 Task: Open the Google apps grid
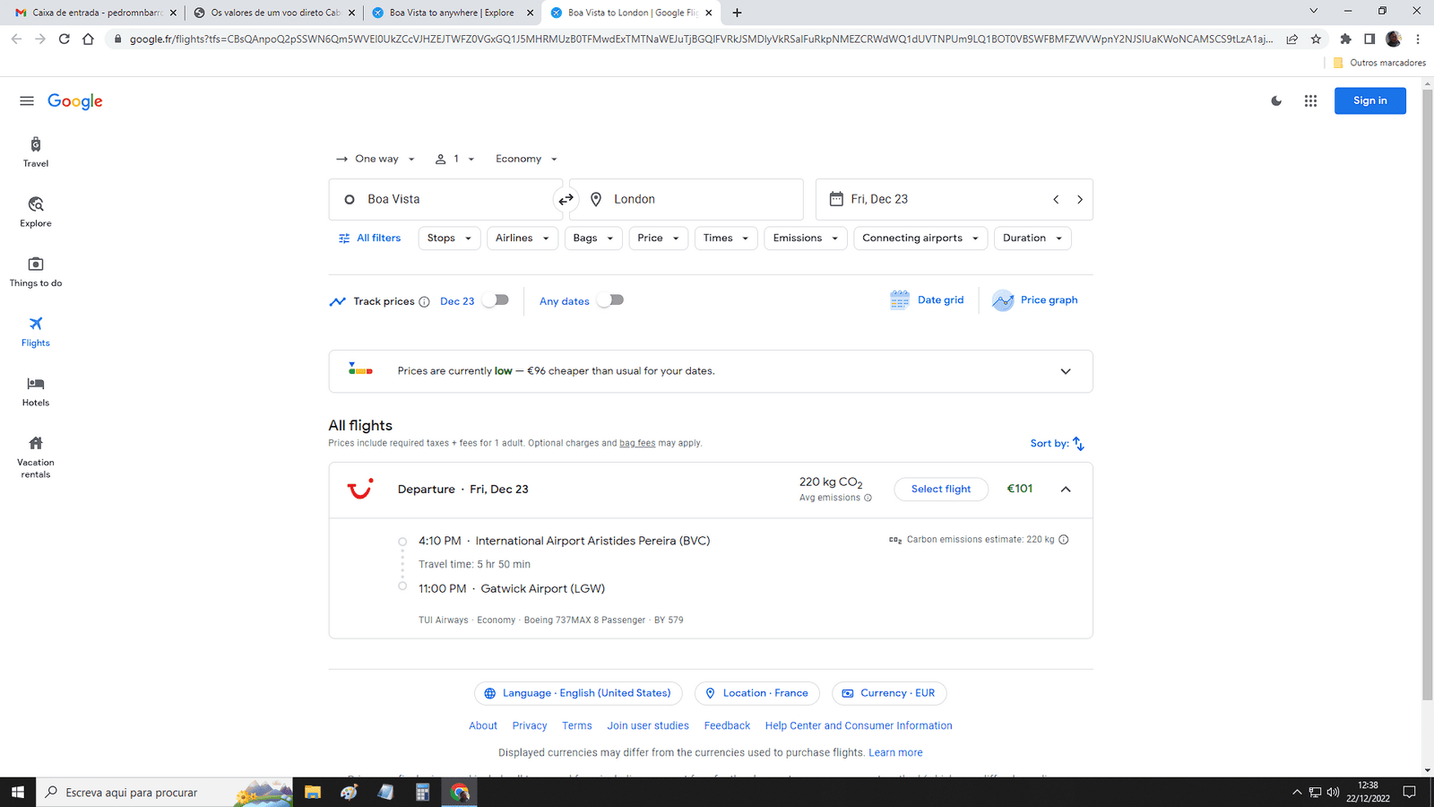[x=1310, y=101]
